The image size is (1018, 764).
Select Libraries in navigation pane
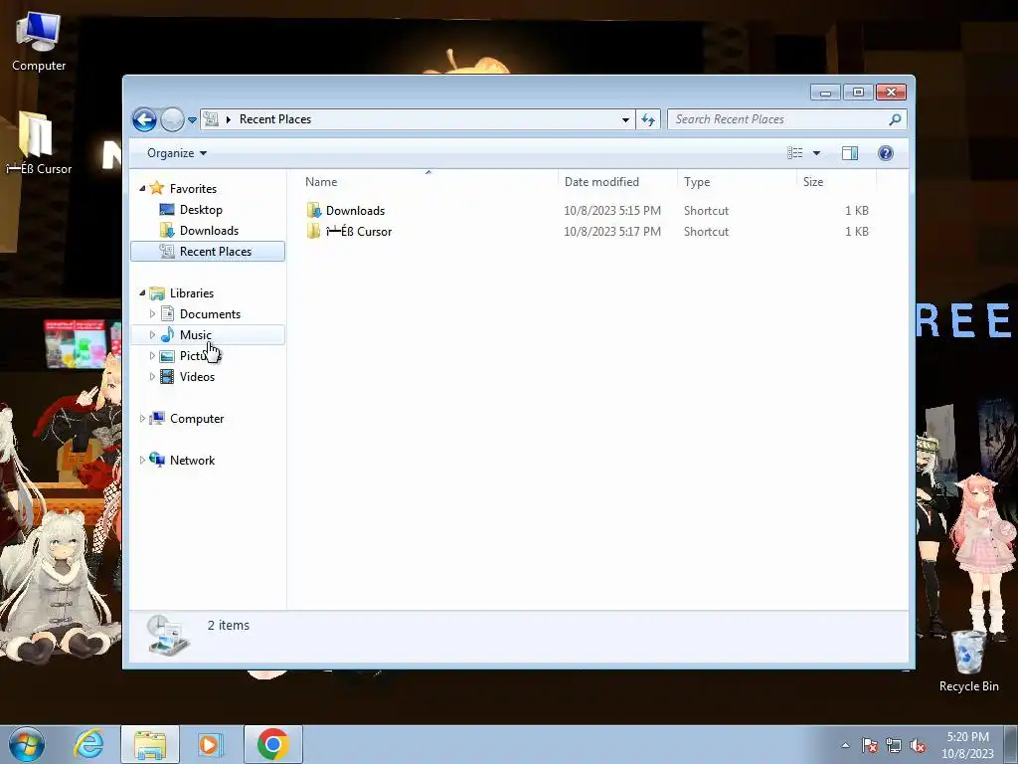point(192,293)
